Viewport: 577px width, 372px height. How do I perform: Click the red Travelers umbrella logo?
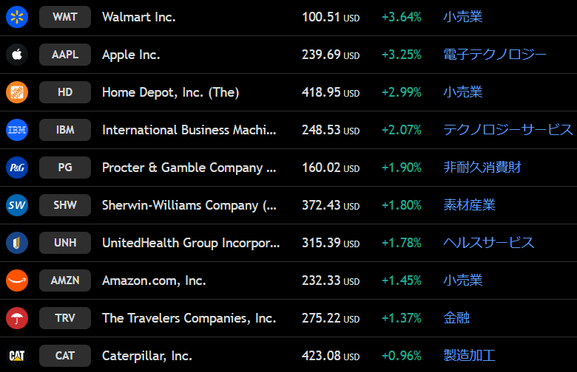(x=17, y=318)
